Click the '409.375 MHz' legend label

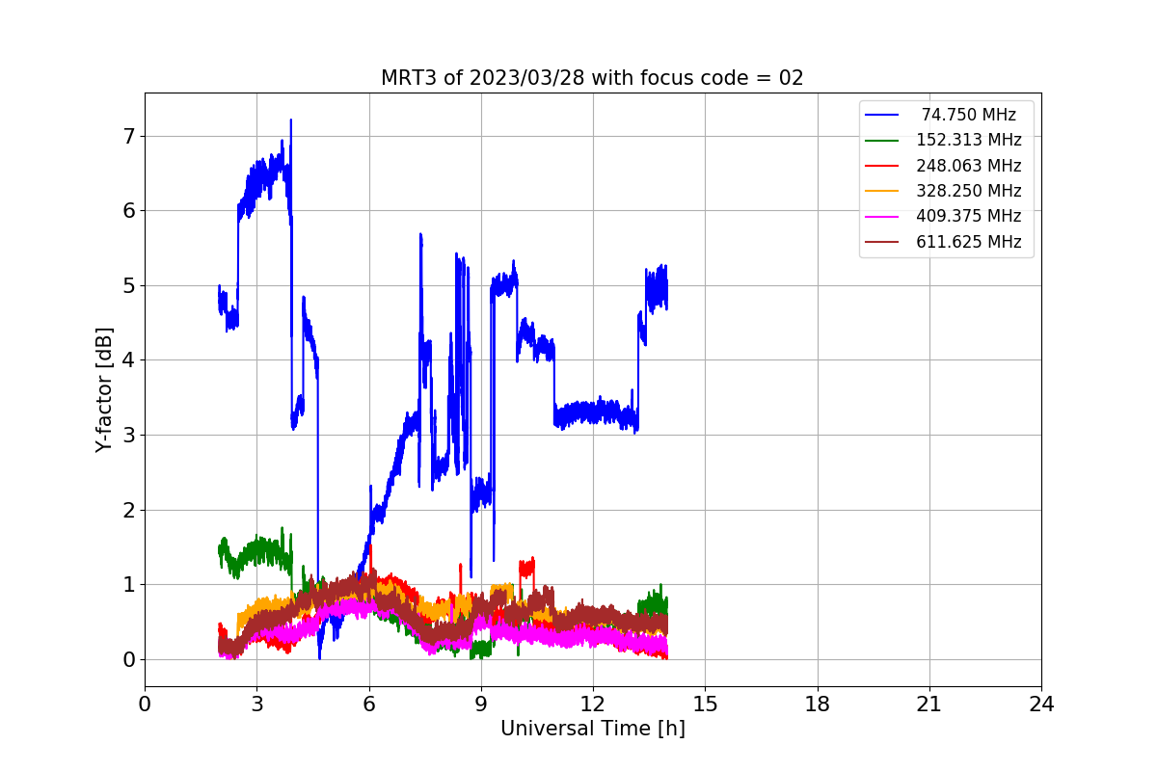pyautogui.click(x=969, y=216)
